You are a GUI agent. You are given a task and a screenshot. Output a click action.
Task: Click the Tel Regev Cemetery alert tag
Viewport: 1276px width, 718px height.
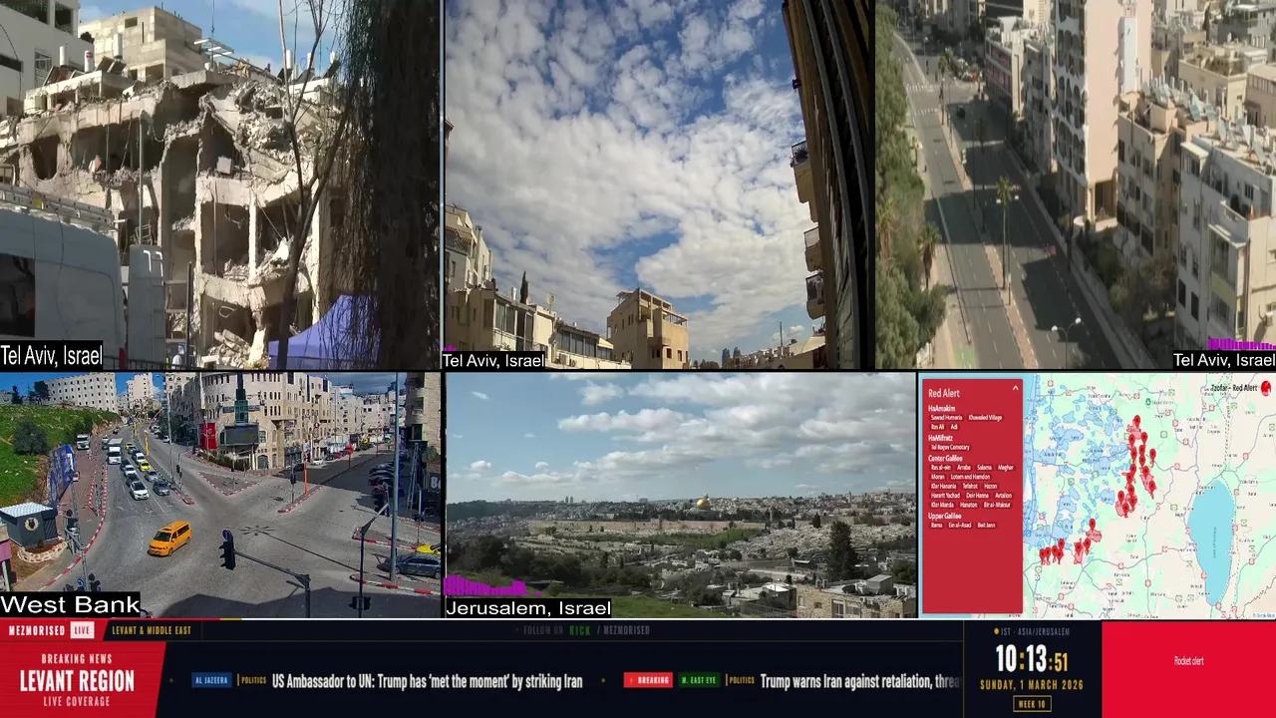(x=950, y=448)
